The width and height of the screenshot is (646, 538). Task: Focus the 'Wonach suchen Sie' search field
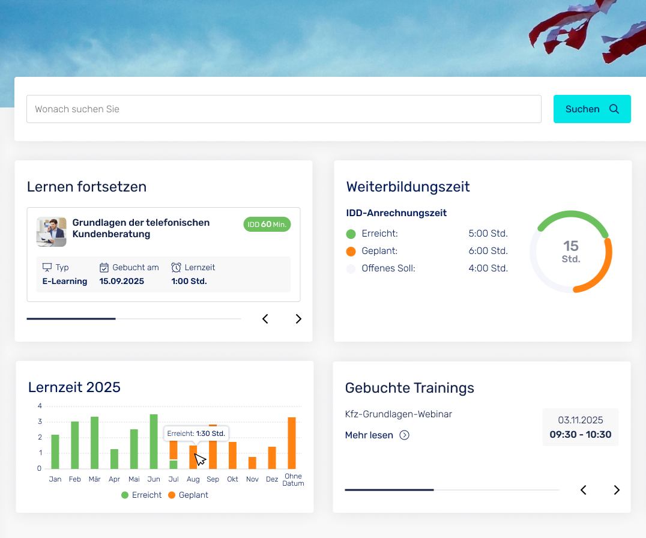(x=283, y=109)
